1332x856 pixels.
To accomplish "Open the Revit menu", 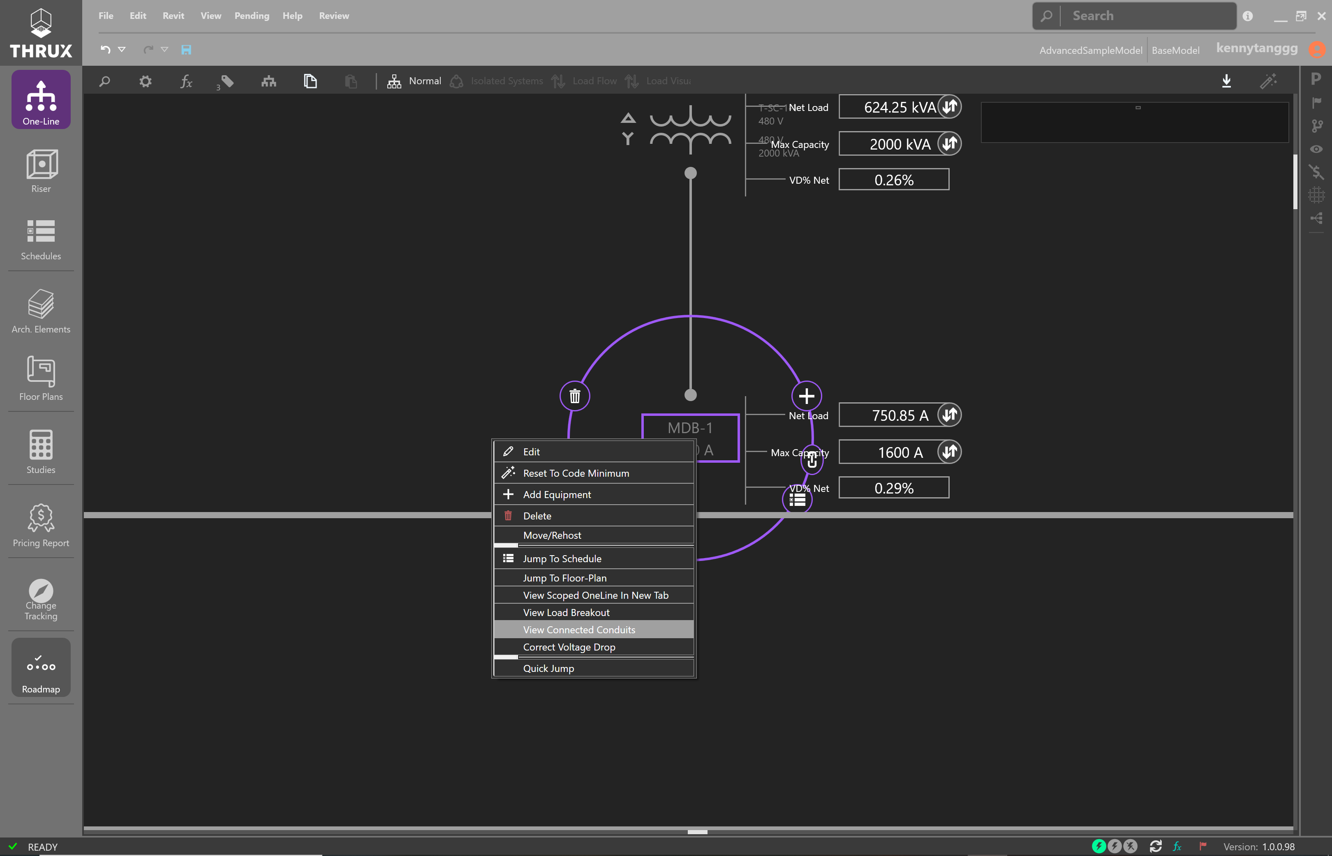I will point(173,16).
